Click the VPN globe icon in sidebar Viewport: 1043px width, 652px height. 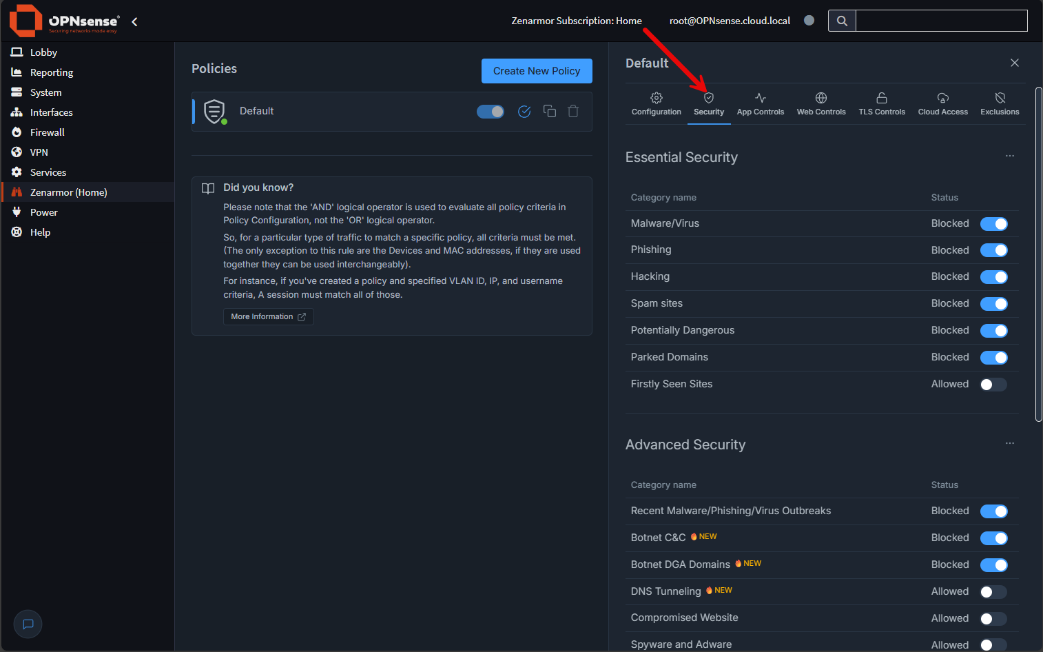15,152
